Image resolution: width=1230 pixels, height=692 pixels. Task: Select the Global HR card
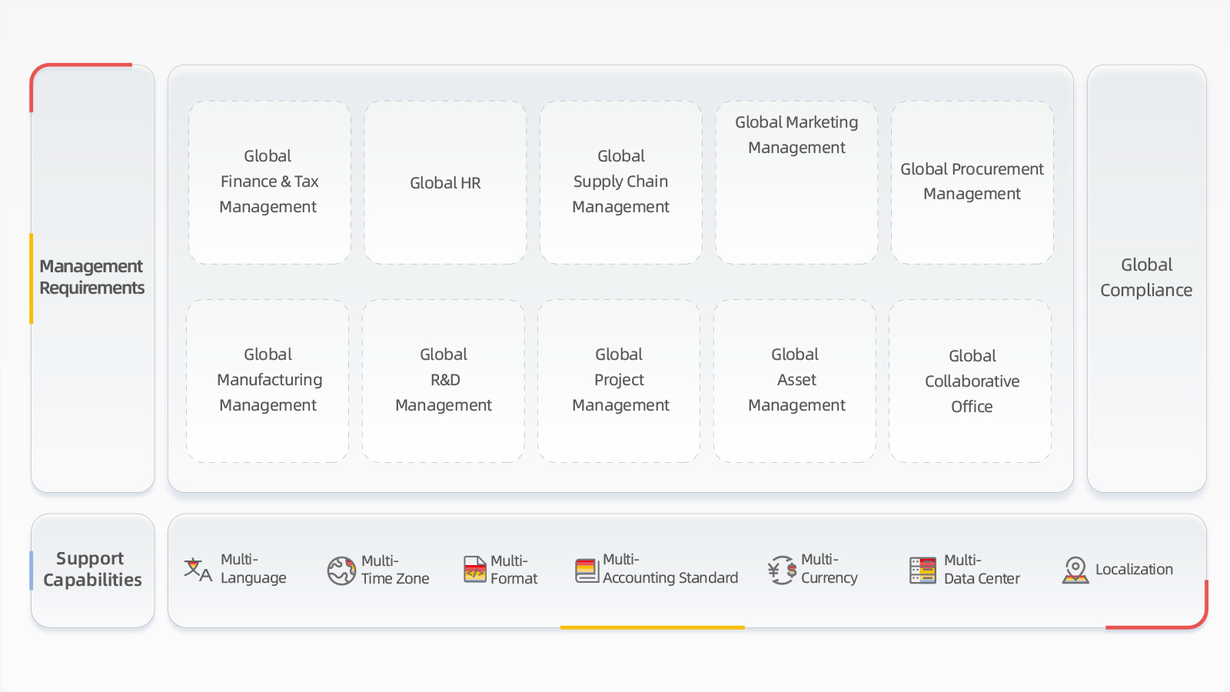click(x=445, y=182)
